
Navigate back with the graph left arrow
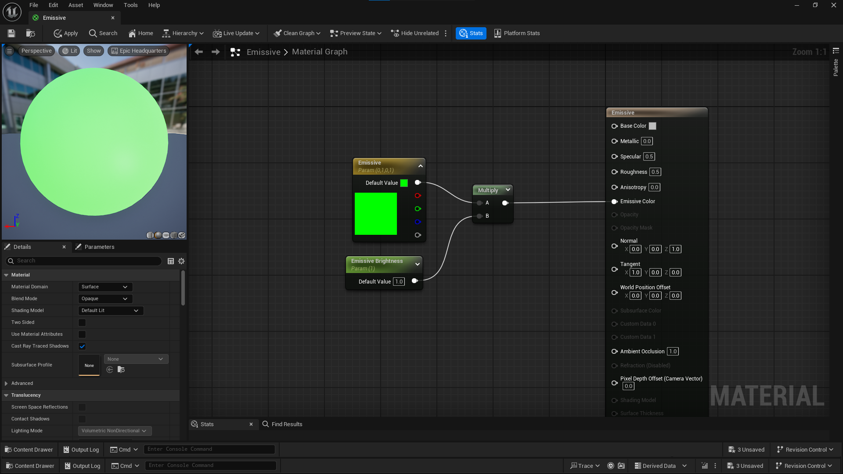(199, 52)
